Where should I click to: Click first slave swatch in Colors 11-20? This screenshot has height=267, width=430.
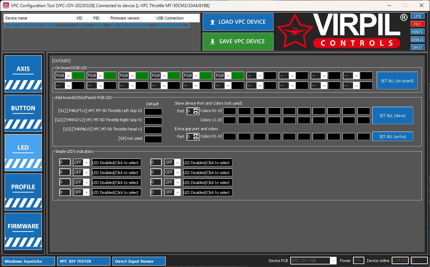coord(229,120)
